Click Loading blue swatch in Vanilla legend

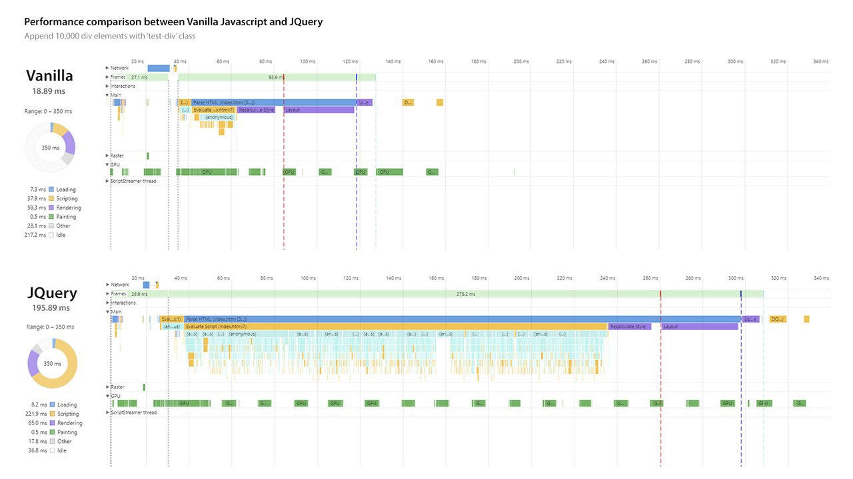[51, 190]
